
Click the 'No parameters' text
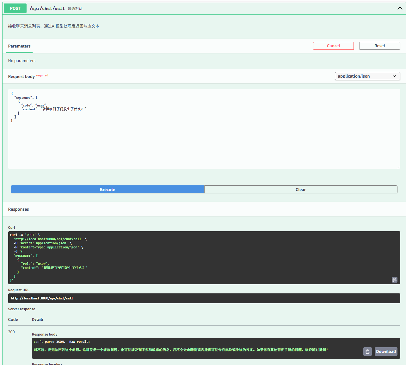point(22,61)
